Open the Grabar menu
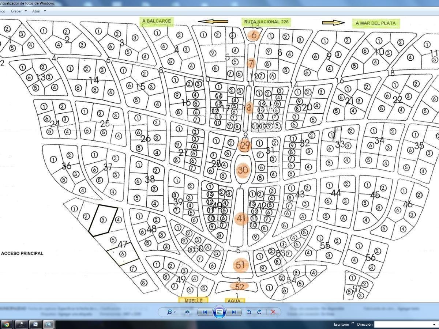This screenshot has height=329, width=439. (16, 11)
